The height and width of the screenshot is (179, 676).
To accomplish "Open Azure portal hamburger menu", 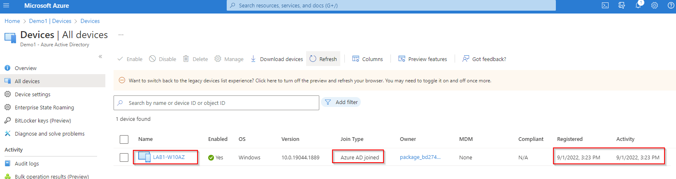I will pos(6,6).
